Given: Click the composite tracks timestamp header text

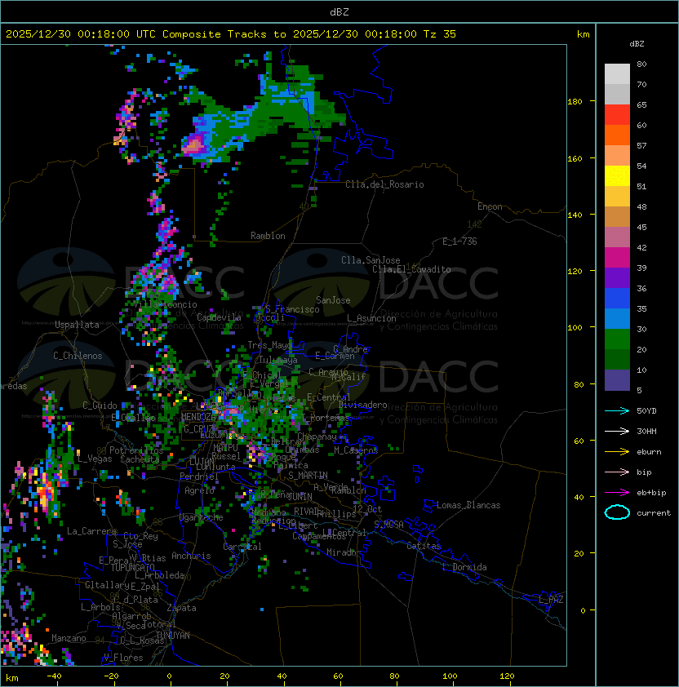Looking at the screenshot, I should click(x=231, y=34).
